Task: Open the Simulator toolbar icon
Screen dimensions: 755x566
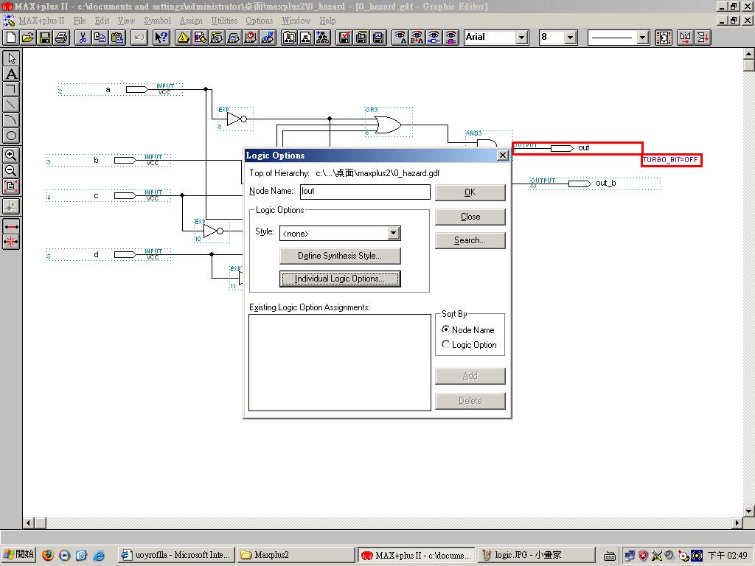Action: [x=234, y=38]
